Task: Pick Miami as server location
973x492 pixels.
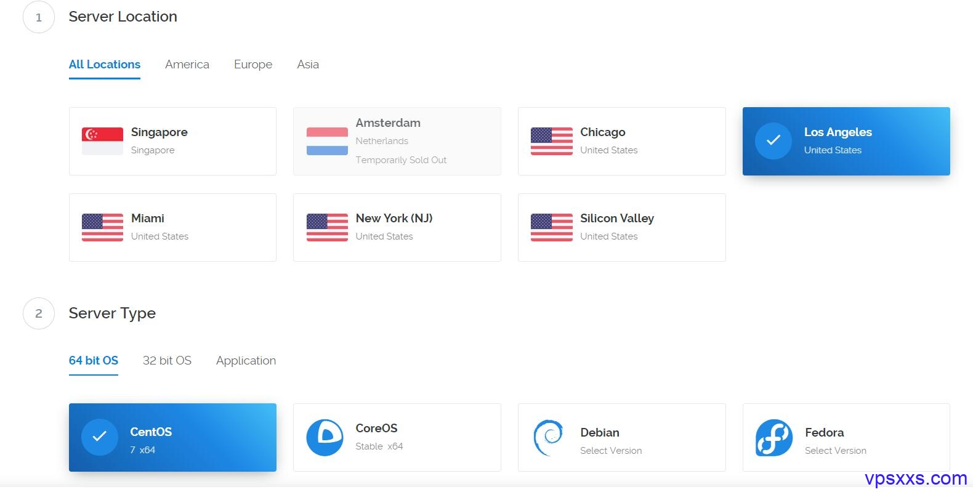Action: (172, 227)
